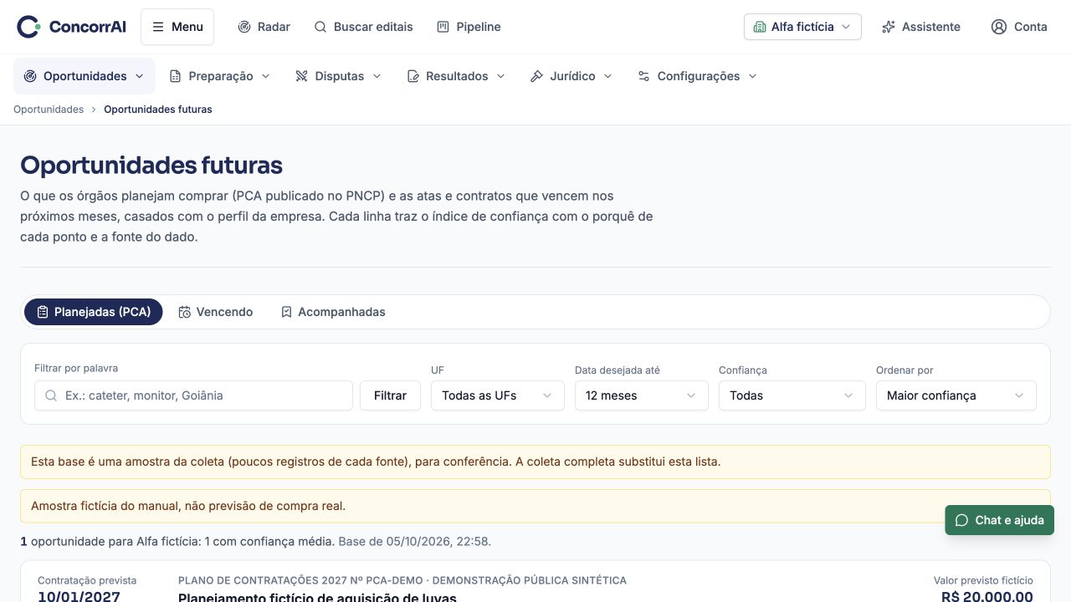Click the Oportunidades breadcrumb link

[49, 110]
